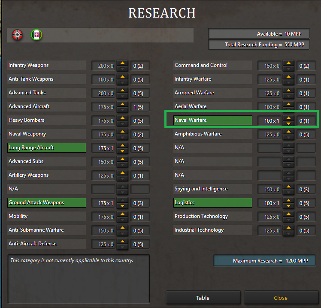Screen dimensions: 321x308
Task: Increase Command and Control research investment
Action: click(x=289, y=63)
